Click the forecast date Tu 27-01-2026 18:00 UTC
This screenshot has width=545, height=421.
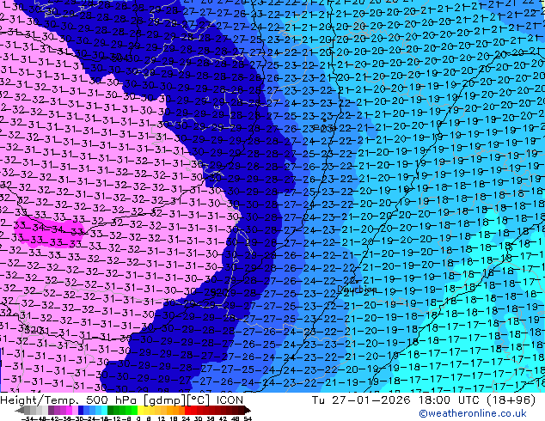pyautogui.click(x=396, y=400)
